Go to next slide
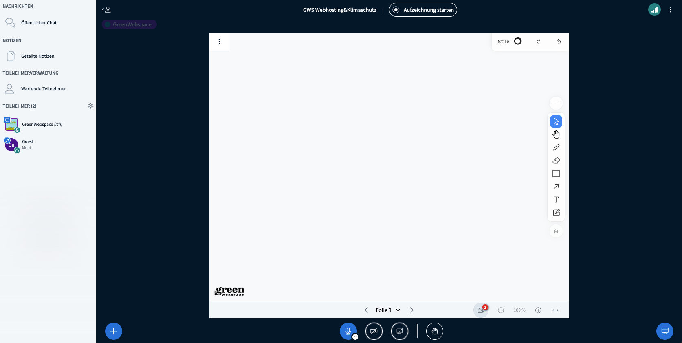 click(412, 310)
